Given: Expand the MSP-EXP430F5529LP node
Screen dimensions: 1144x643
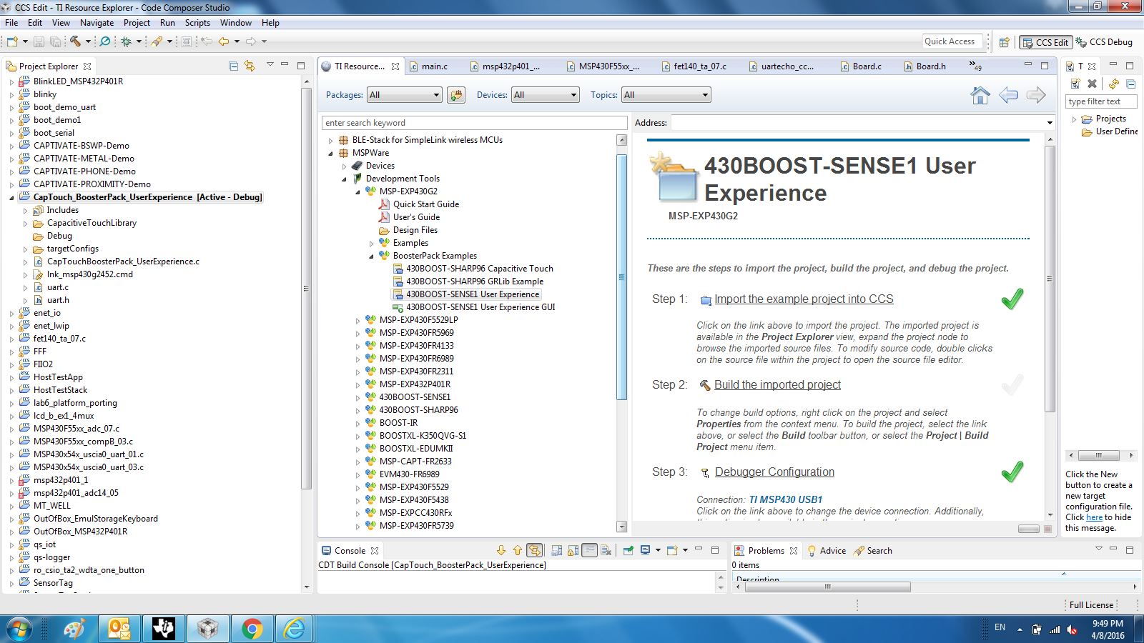Looking at the screenshot, I should click(x=357, y=320).
